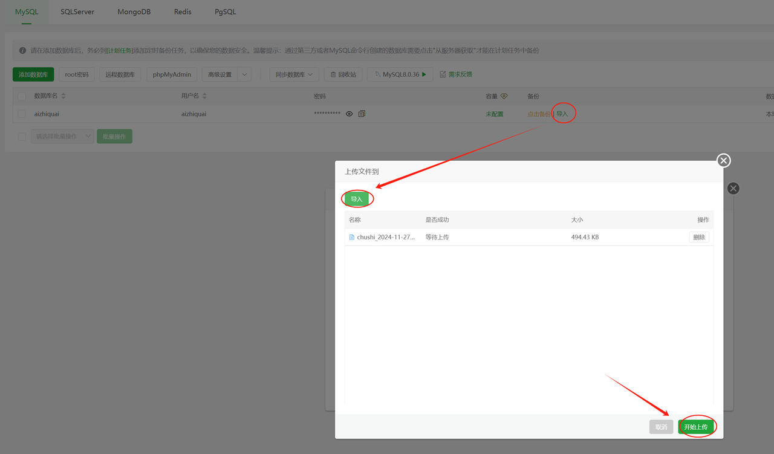Switch to the SQLServer tab

click(x=77, y=11)
